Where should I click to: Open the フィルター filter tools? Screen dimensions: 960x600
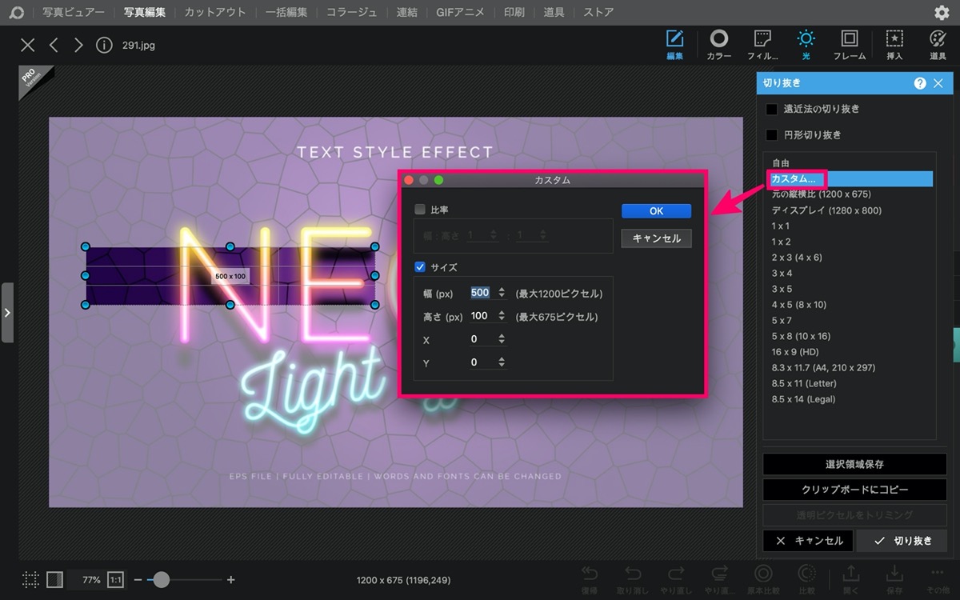tap(762, 45)
